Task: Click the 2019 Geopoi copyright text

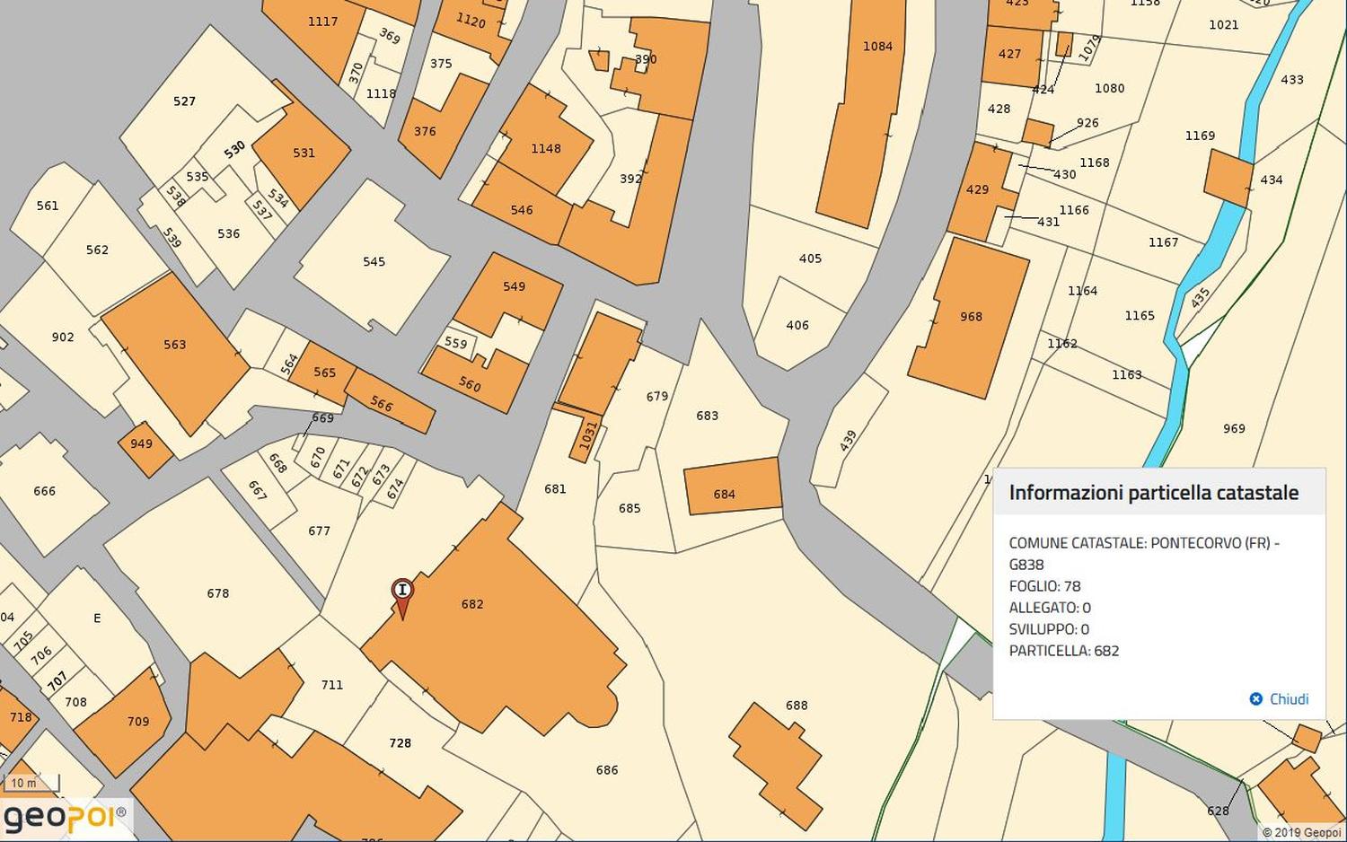Action: tap(1301, 832)
